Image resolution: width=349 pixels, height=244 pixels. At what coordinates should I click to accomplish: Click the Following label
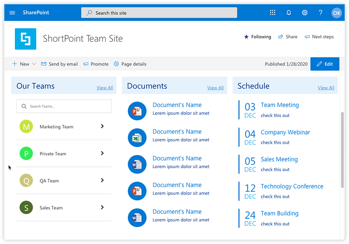tap(261, 37)
